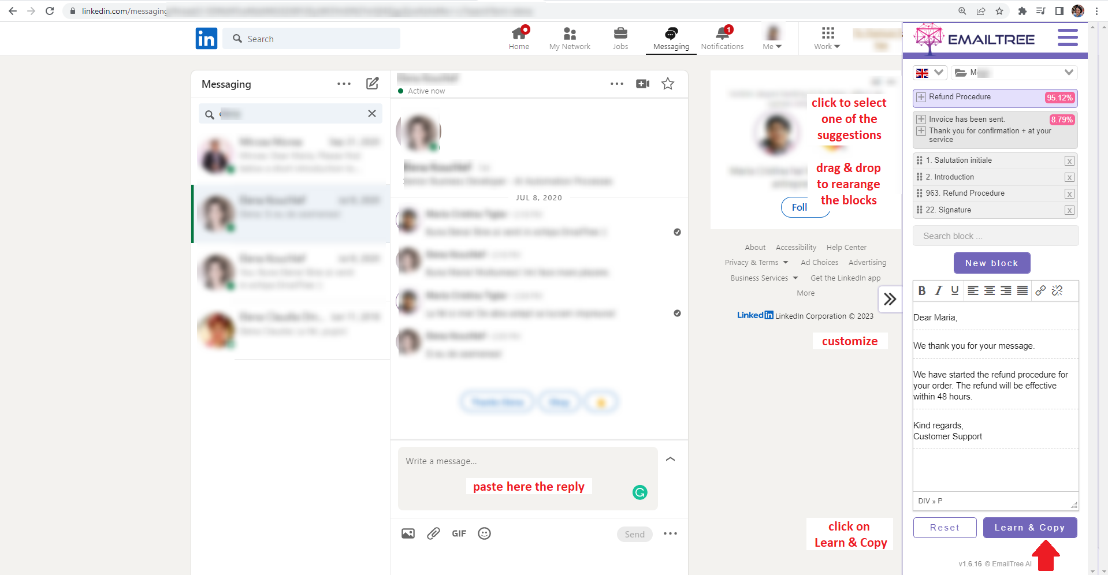Insert a link in editor
This screenshot has width=1108, height=575.
coord(1040,290)
